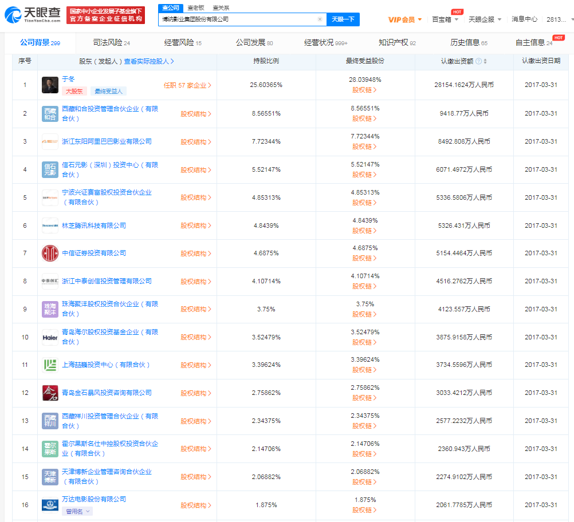
Task: Click the red 中信证券投资 logo
Action: coord(50,253)
